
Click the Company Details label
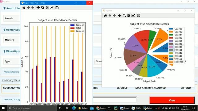tap(11, 80)
